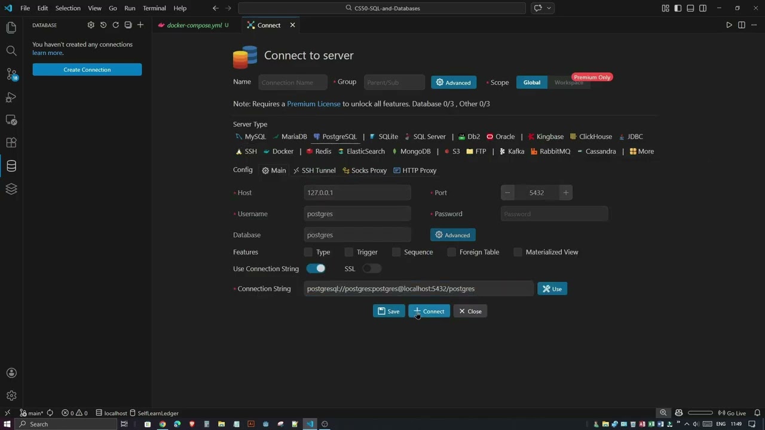Enable the Trigger feature checkbox
Image resolution: width=765 pixels, height=430 pixels.
pos(349,252)
